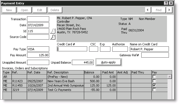Click Name on Credit Card field
This screenshot has width=179, height=104.
pos(149,49)
